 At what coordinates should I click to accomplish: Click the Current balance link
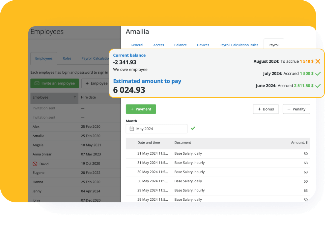[x=129, y=55]
